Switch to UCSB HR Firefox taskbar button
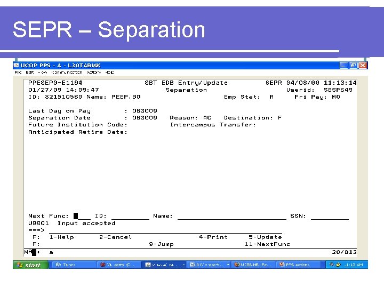Screen dimensions: 384x288 point(253,265)
